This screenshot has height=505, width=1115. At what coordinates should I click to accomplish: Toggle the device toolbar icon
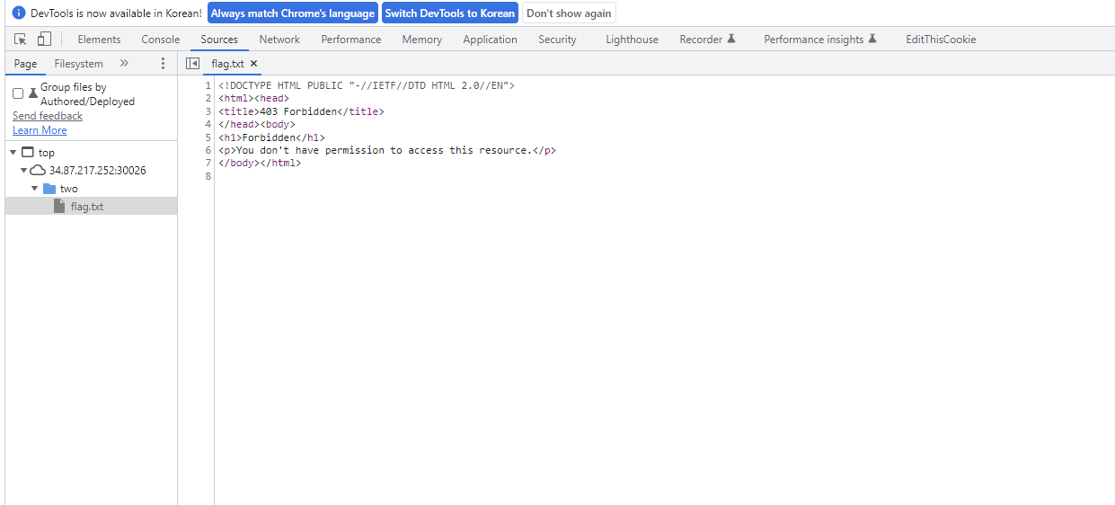tap(44, 40)
